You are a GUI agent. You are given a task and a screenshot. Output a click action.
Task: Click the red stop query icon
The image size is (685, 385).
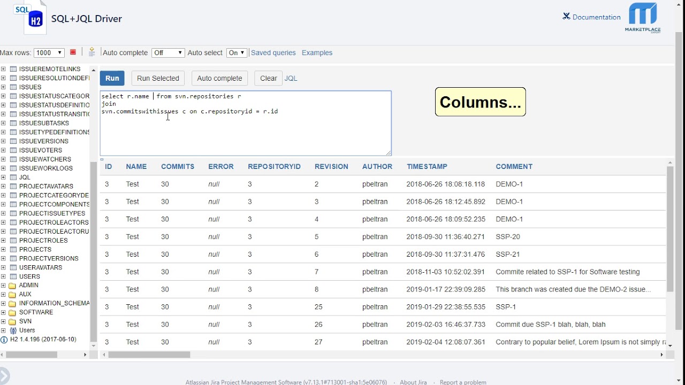pyautogui.click(x=73, y=52)
